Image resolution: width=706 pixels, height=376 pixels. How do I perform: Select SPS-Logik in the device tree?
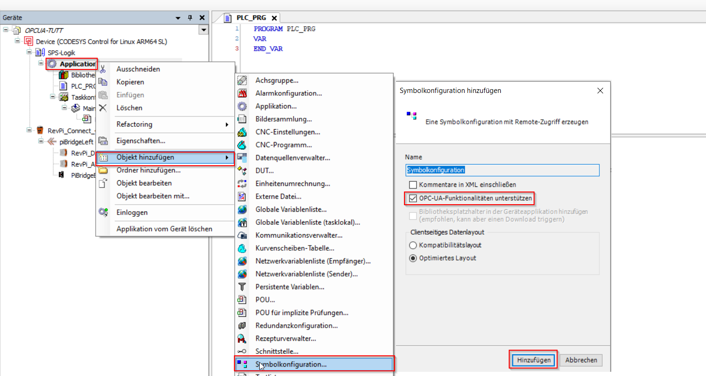click(x=61, y=53)
